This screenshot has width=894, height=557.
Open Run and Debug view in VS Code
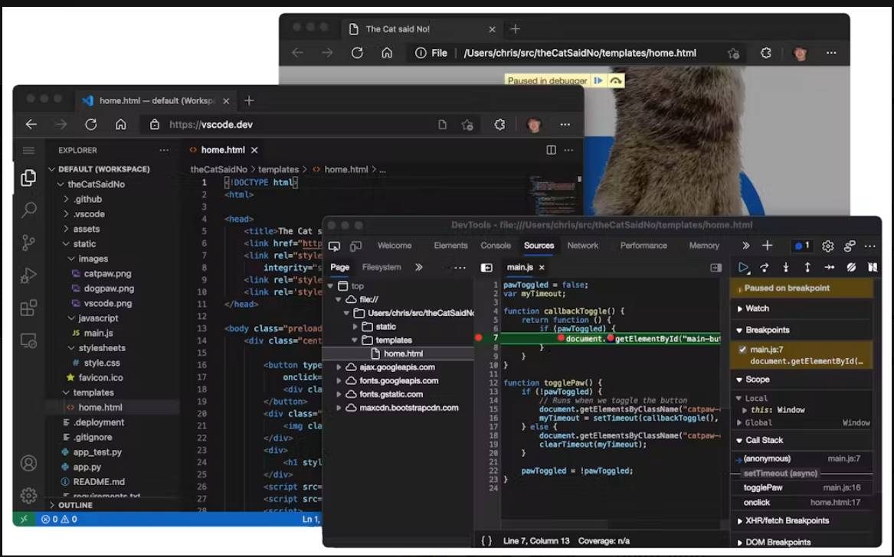28,275
